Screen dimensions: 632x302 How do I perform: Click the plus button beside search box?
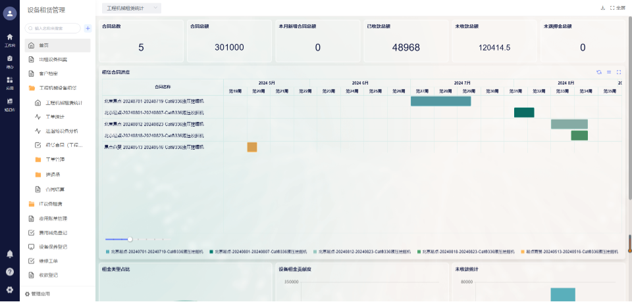(88, 28)
